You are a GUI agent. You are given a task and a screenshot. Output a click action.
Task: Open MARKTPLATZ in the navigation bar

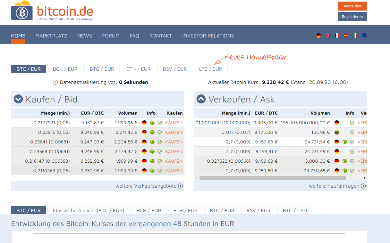coord(51,36)
